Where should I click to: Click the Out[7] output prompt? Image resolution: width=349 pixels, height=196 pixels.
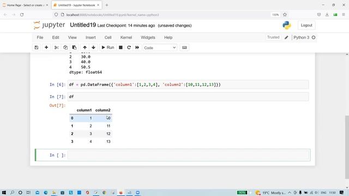[x=57, y=106]
